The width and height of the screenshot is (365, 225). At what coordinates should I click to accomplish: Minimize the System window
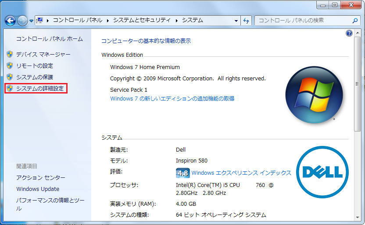322,5
